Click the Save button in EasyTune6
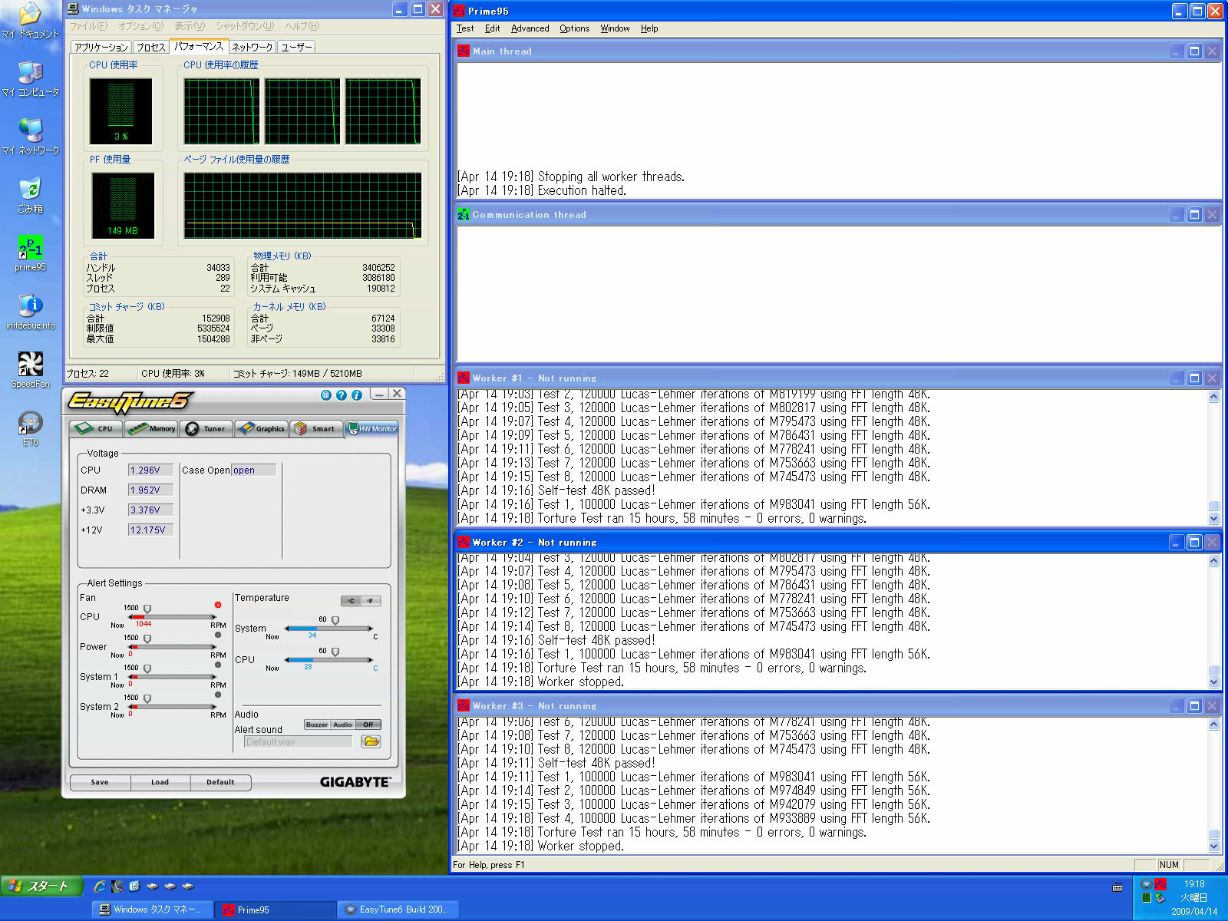The width and height of the screenshot is (1228, 921). coord(100,782)
